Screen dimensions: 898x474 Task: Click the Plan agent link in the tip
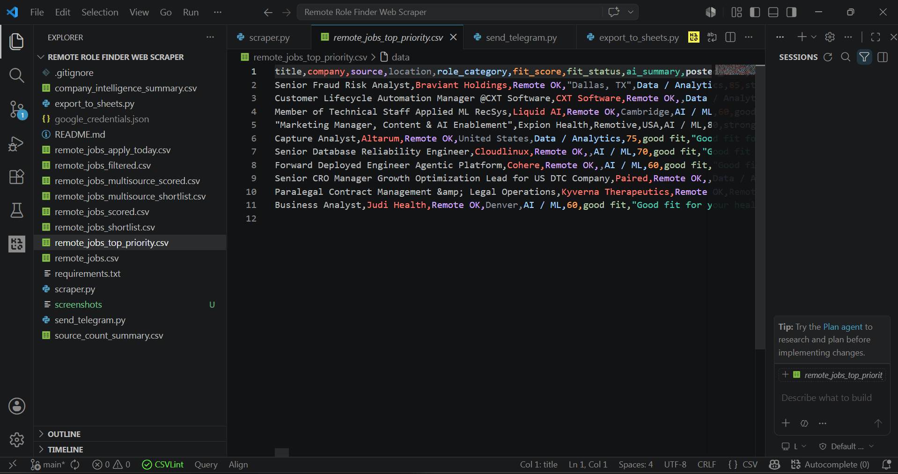tap(843, 327)
